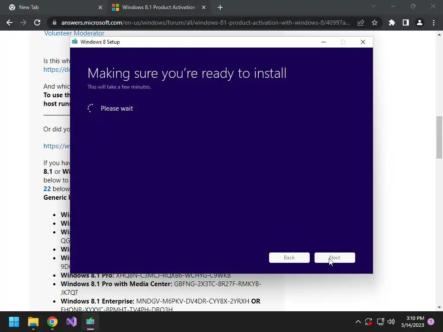Click the first https link on the page

[57, 70]
